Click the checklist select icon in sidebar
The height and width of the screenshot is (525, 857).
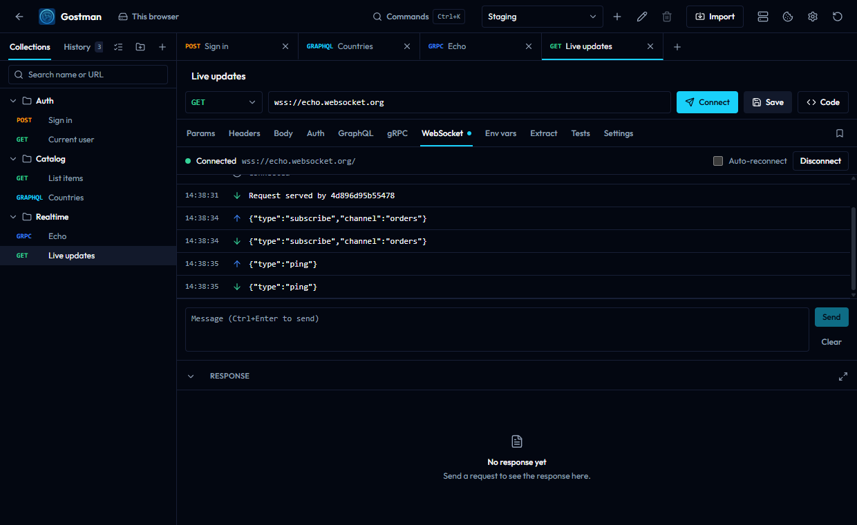point(118,47)
